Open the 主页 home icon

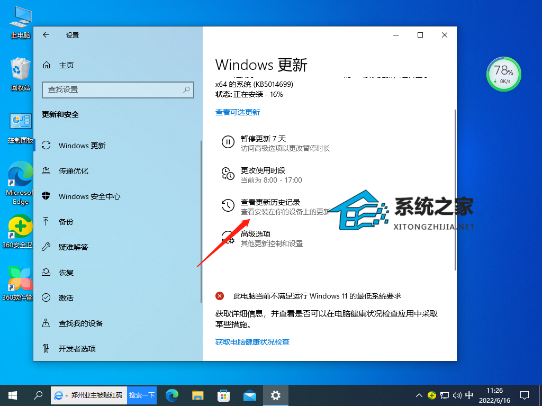47,65
